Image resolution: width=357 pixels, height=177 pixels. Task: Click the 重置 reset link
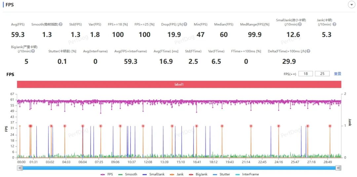(x=337, y=74)
